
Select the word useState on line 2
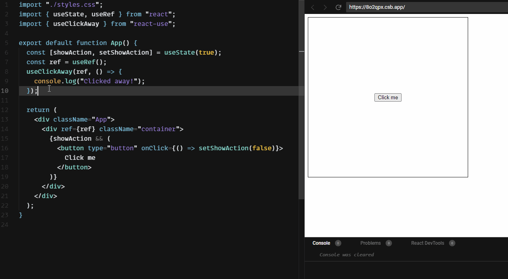point(69,14)
